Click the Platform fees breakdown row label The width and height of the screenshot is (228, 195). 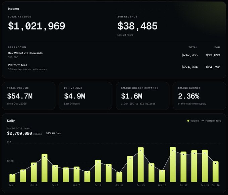tap(17, 65)
